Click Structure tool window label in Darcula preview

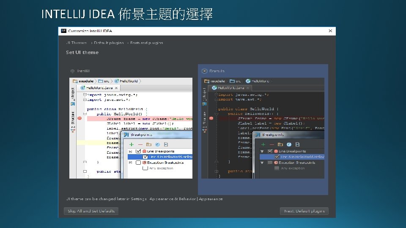(204, 120)
